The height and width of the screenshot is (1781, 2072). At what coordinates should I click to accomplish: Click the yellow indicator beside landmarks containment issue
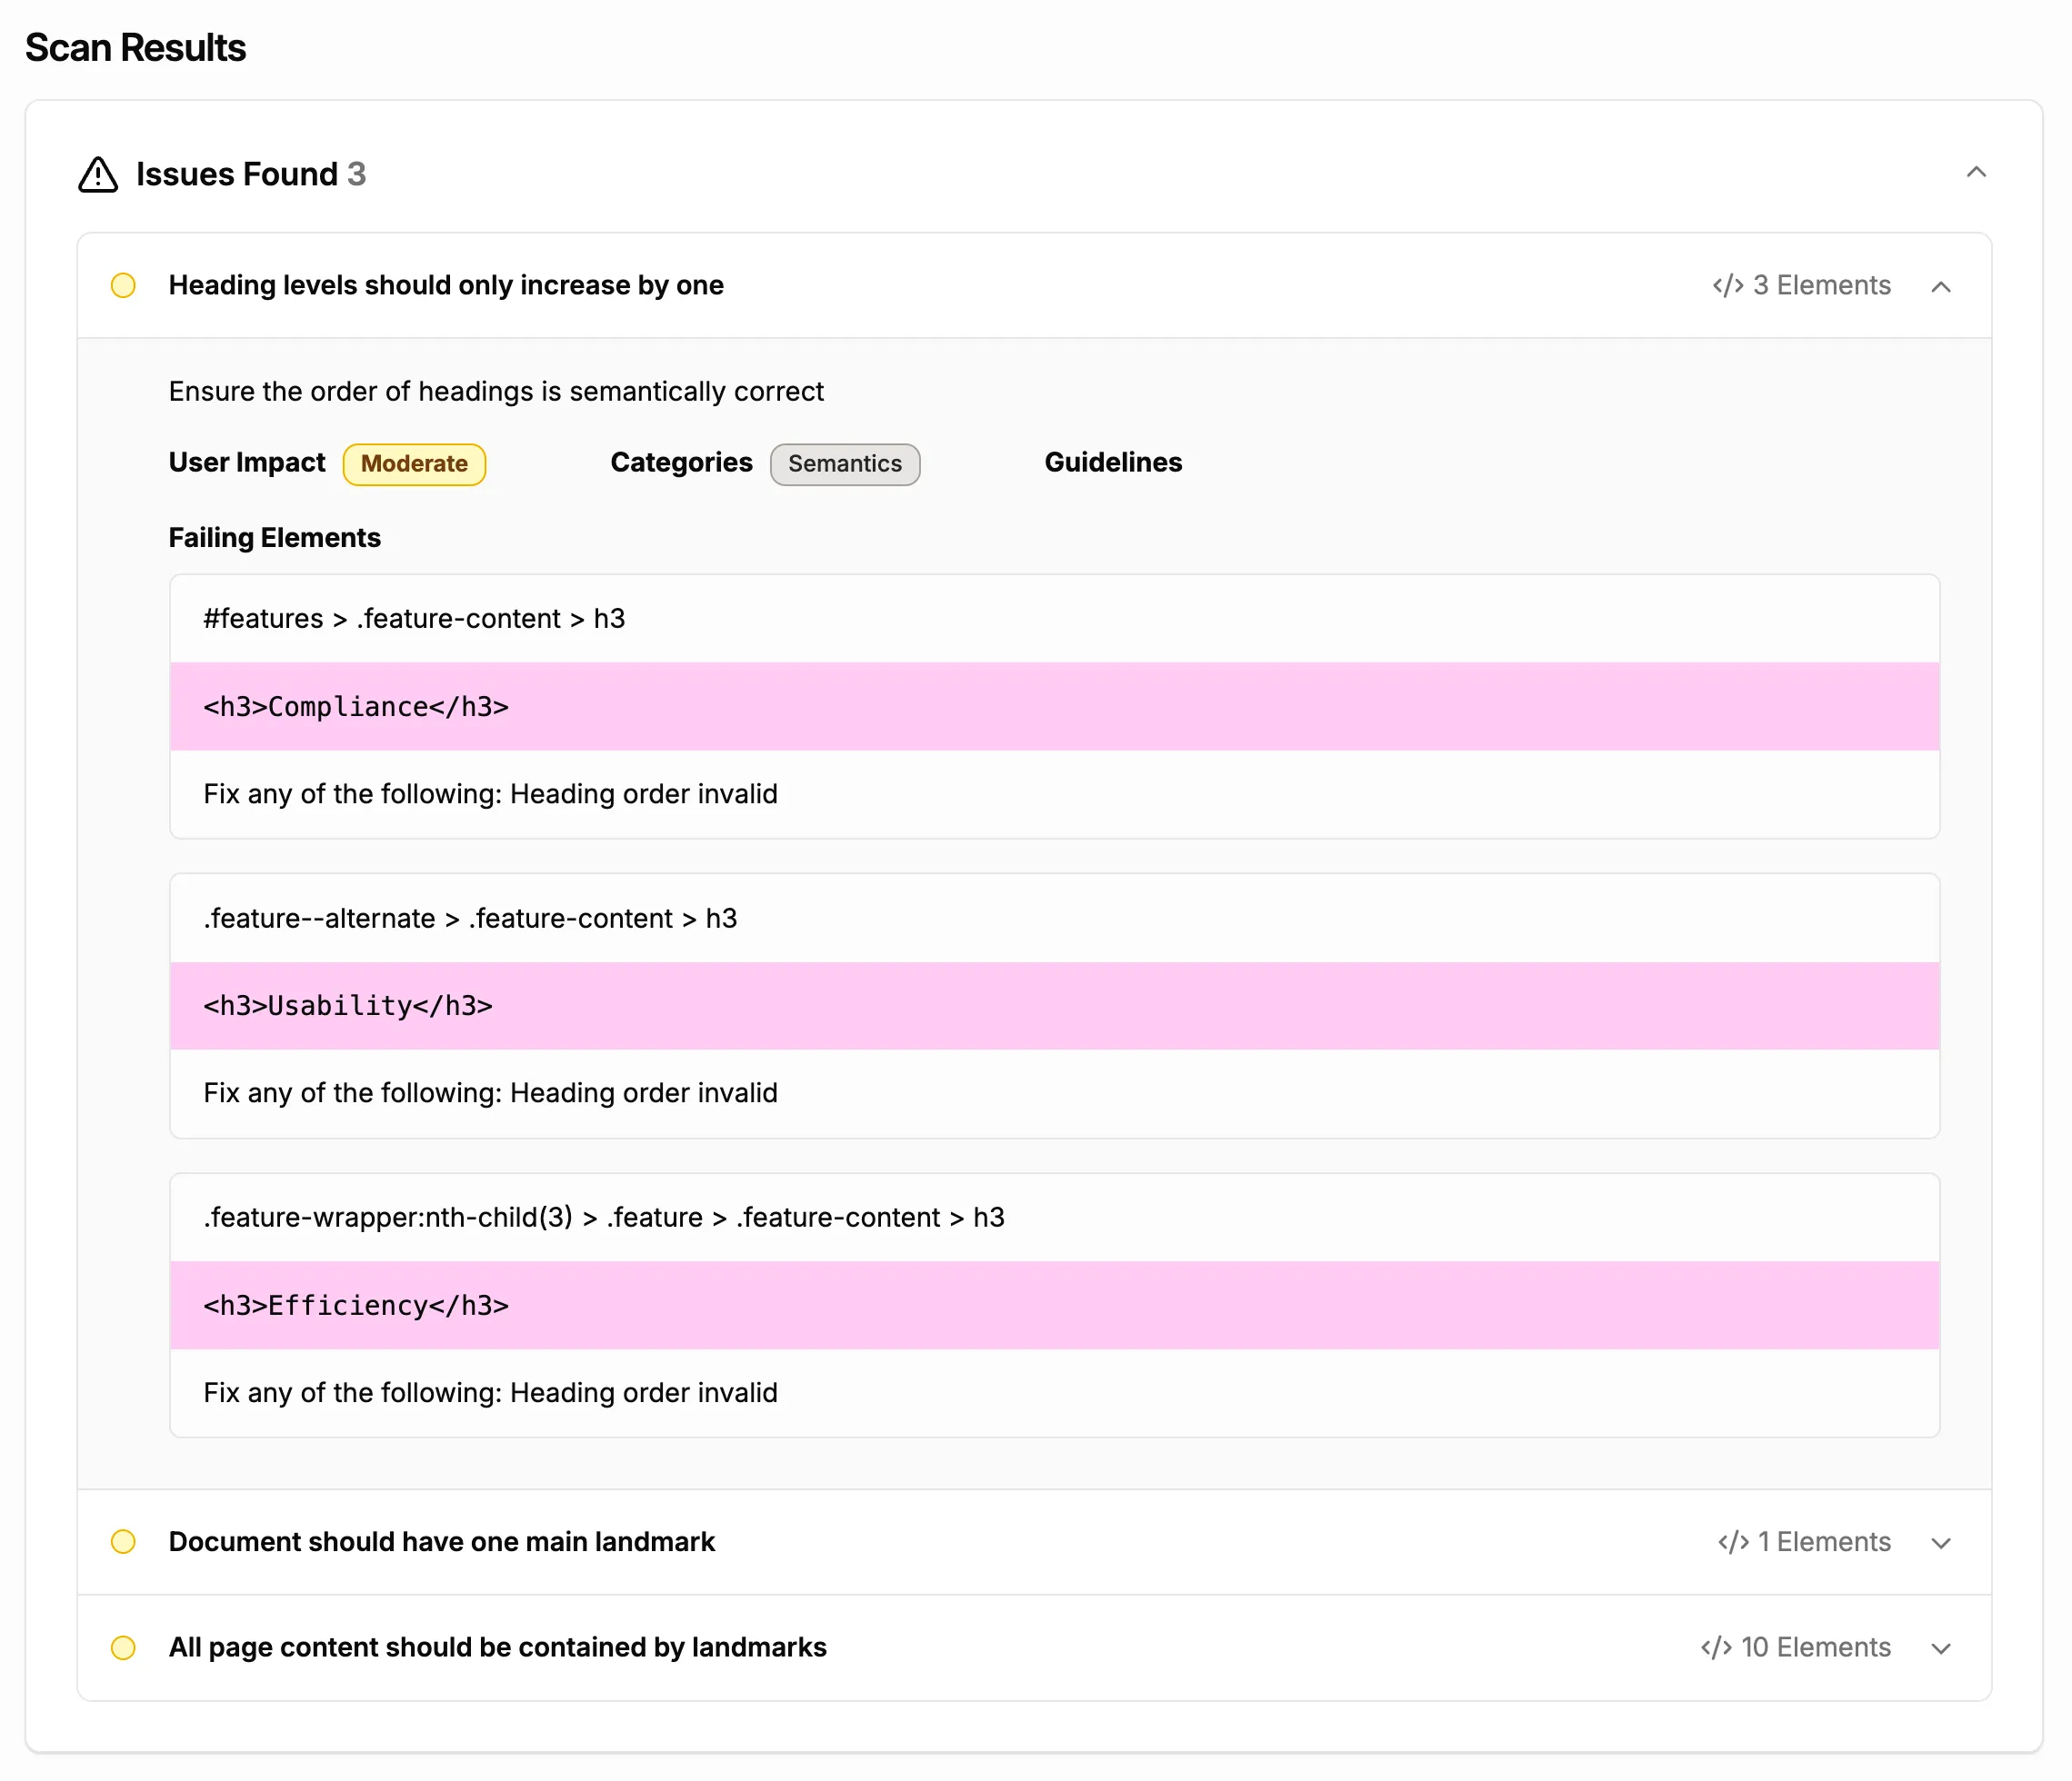click(124, 1647)
